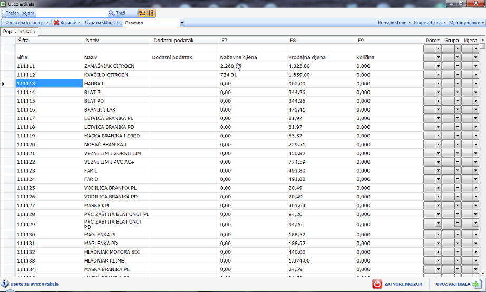The height and width of the screenshot is (292, 486).
Task: Click the F8 column header
Action: 321,40
